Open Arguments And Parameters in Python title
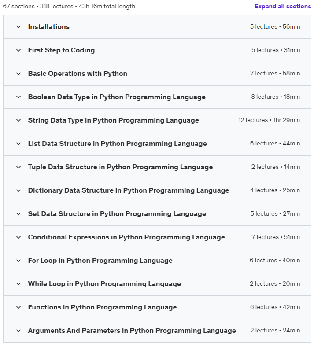The width and height of the screenshot is (314, 343). 132,331
